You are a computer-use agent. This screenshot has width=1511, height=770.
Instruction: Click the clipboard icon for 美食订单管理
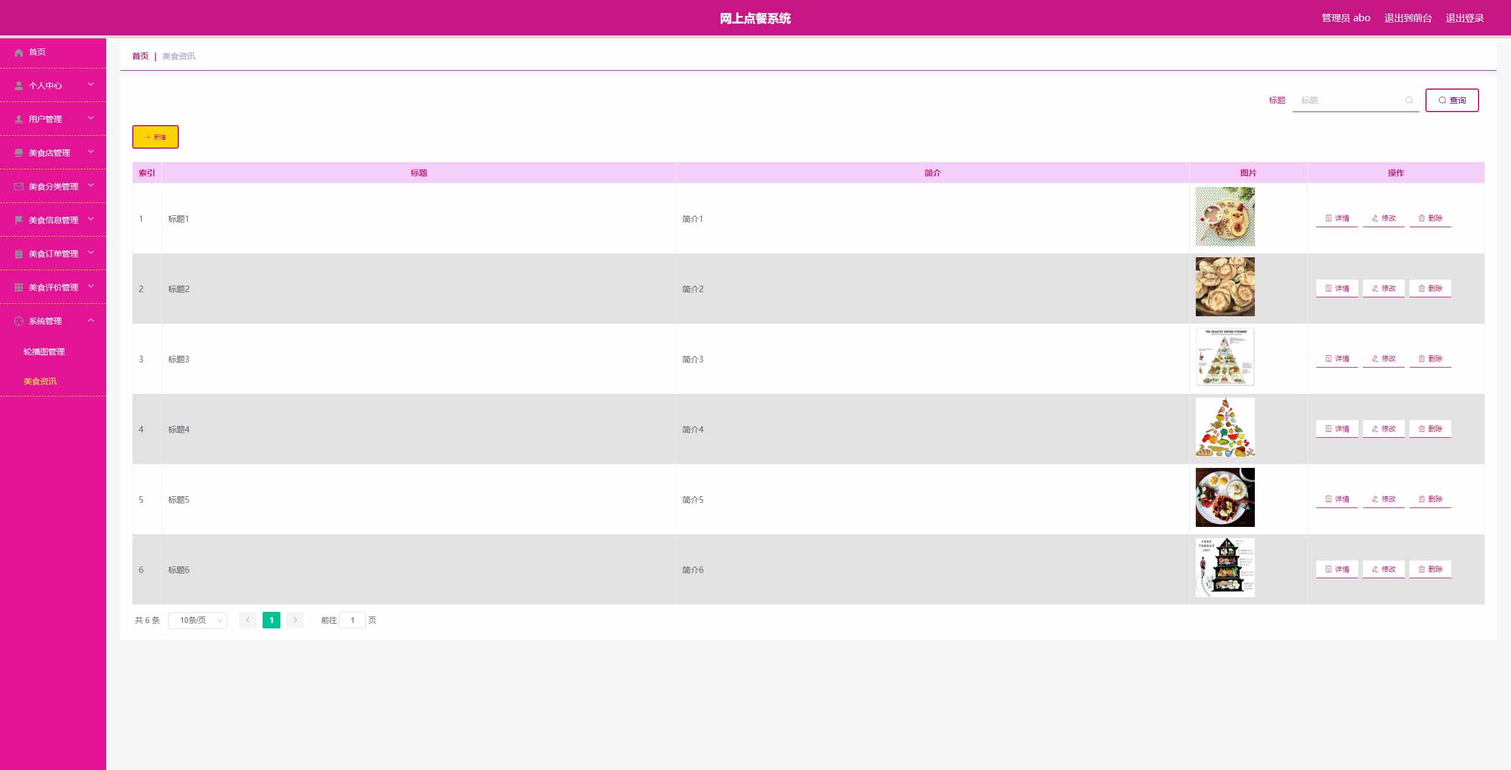pos(19,254)
